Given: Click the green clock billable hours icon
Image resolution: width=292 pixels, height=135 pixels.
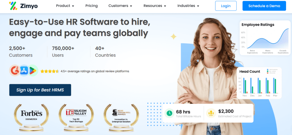Looking at the screenshot, I should [169, 113].
